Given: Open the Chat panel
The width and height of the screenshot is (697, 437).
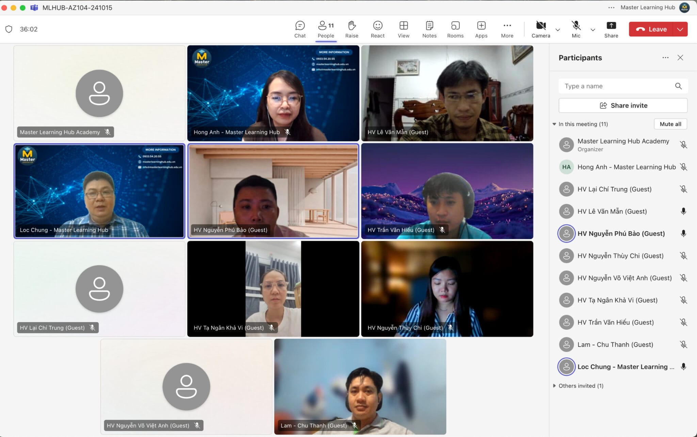Looking at the screenshot, I should (300, 29).
